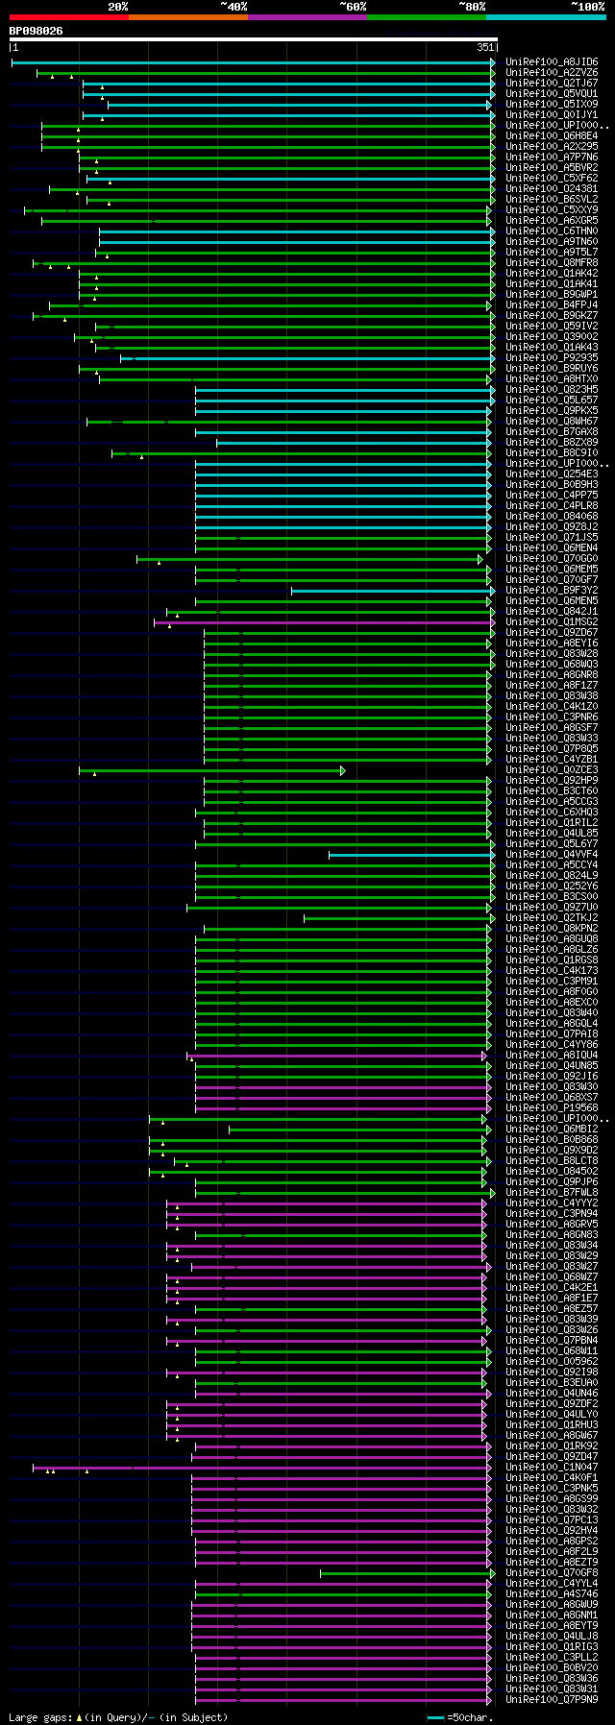Select label UniRef100_O24381

tap(552, 189)
